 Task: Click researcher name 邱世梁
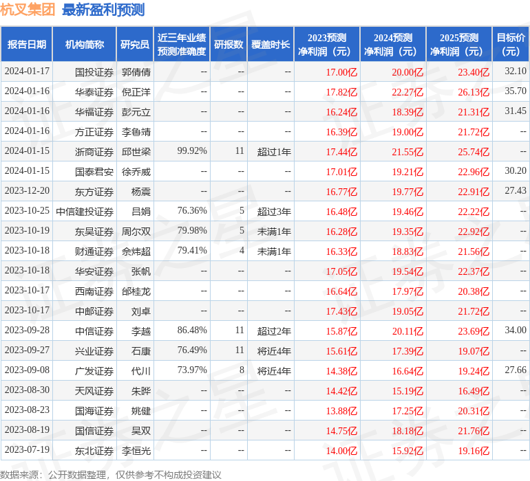(136, 152)
